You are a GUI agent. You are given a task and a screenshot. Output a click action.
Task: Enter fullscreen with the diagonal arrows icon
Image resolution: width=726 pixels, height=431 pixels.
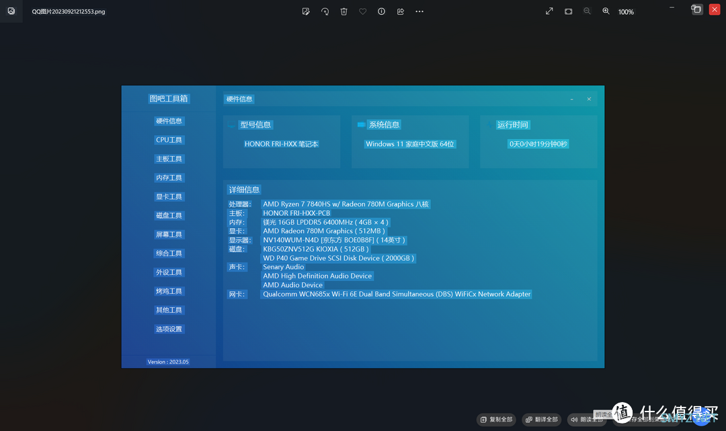(549, 11)
